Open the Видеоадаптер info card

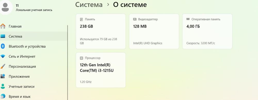point(154,31)
